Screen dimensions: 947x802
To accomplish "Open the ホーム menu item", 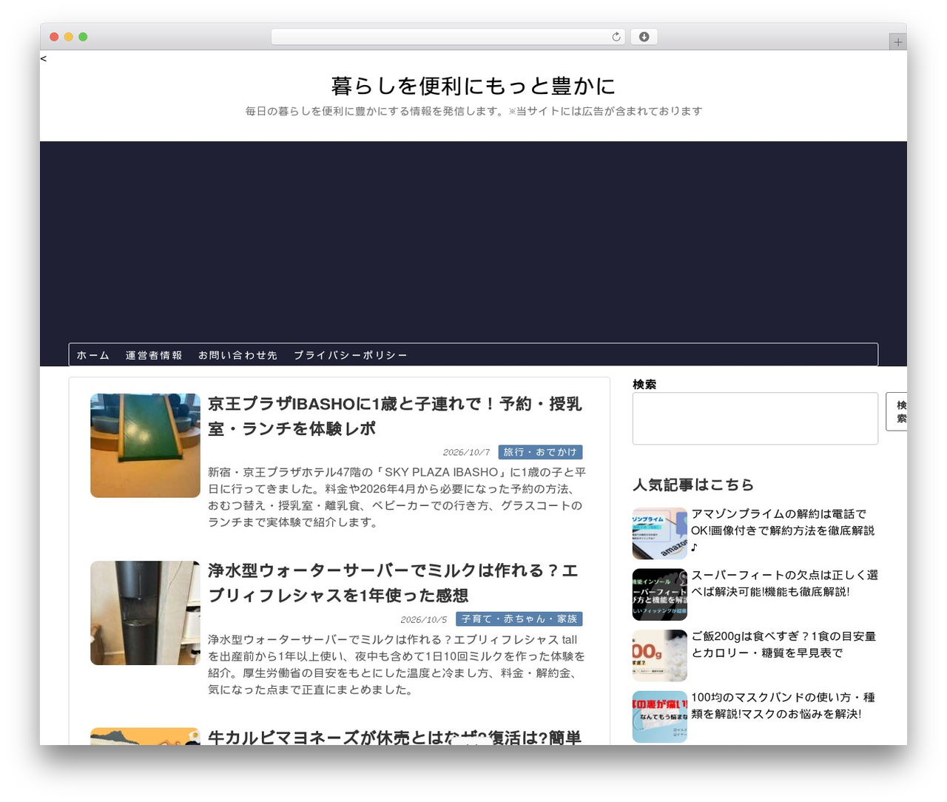I will [93, 355].
